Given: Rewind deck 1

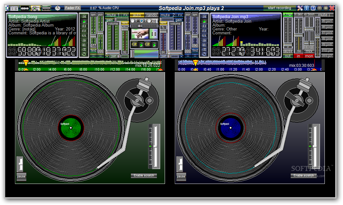Looking at the screenshot, I should pyautogui.click(x=84, y=35).
